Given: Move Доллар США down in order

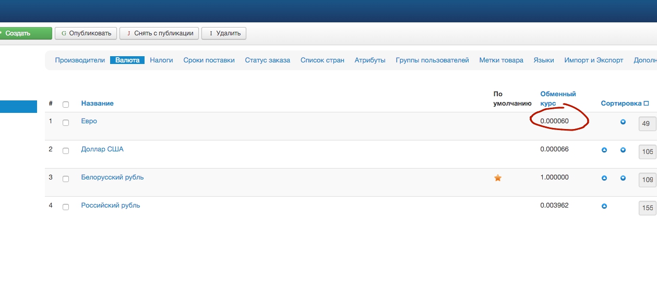Looking at the screenshot, I should coord(623,150).
